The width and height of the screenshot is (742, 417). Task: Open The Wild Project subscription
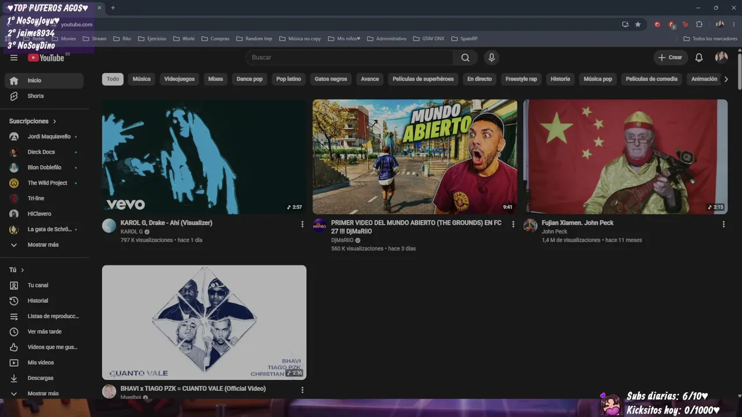(44, 183)
